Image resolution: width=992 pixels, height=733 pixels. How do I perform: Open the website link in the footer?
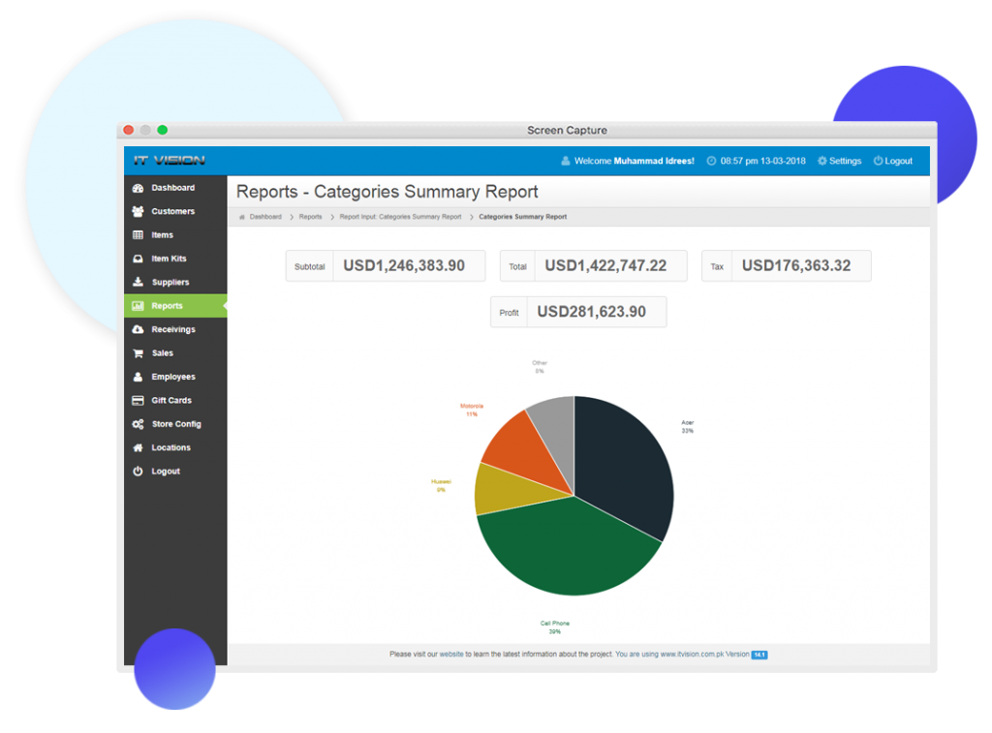450,654
